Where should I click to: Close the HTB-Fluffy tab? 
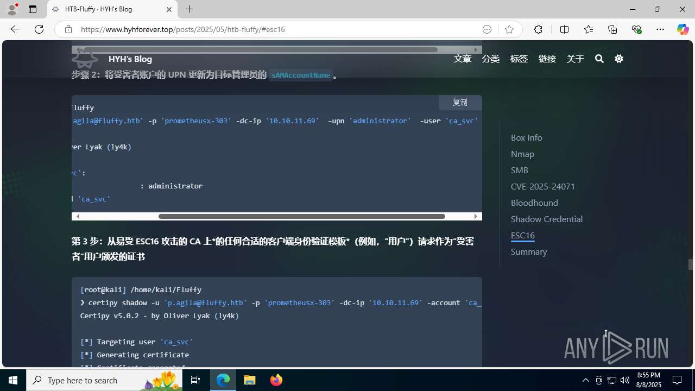169,9
